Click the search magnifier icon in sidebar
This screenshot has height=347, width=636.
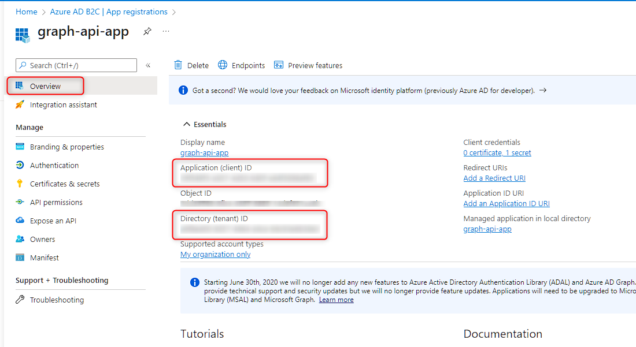tap(23, 65)
